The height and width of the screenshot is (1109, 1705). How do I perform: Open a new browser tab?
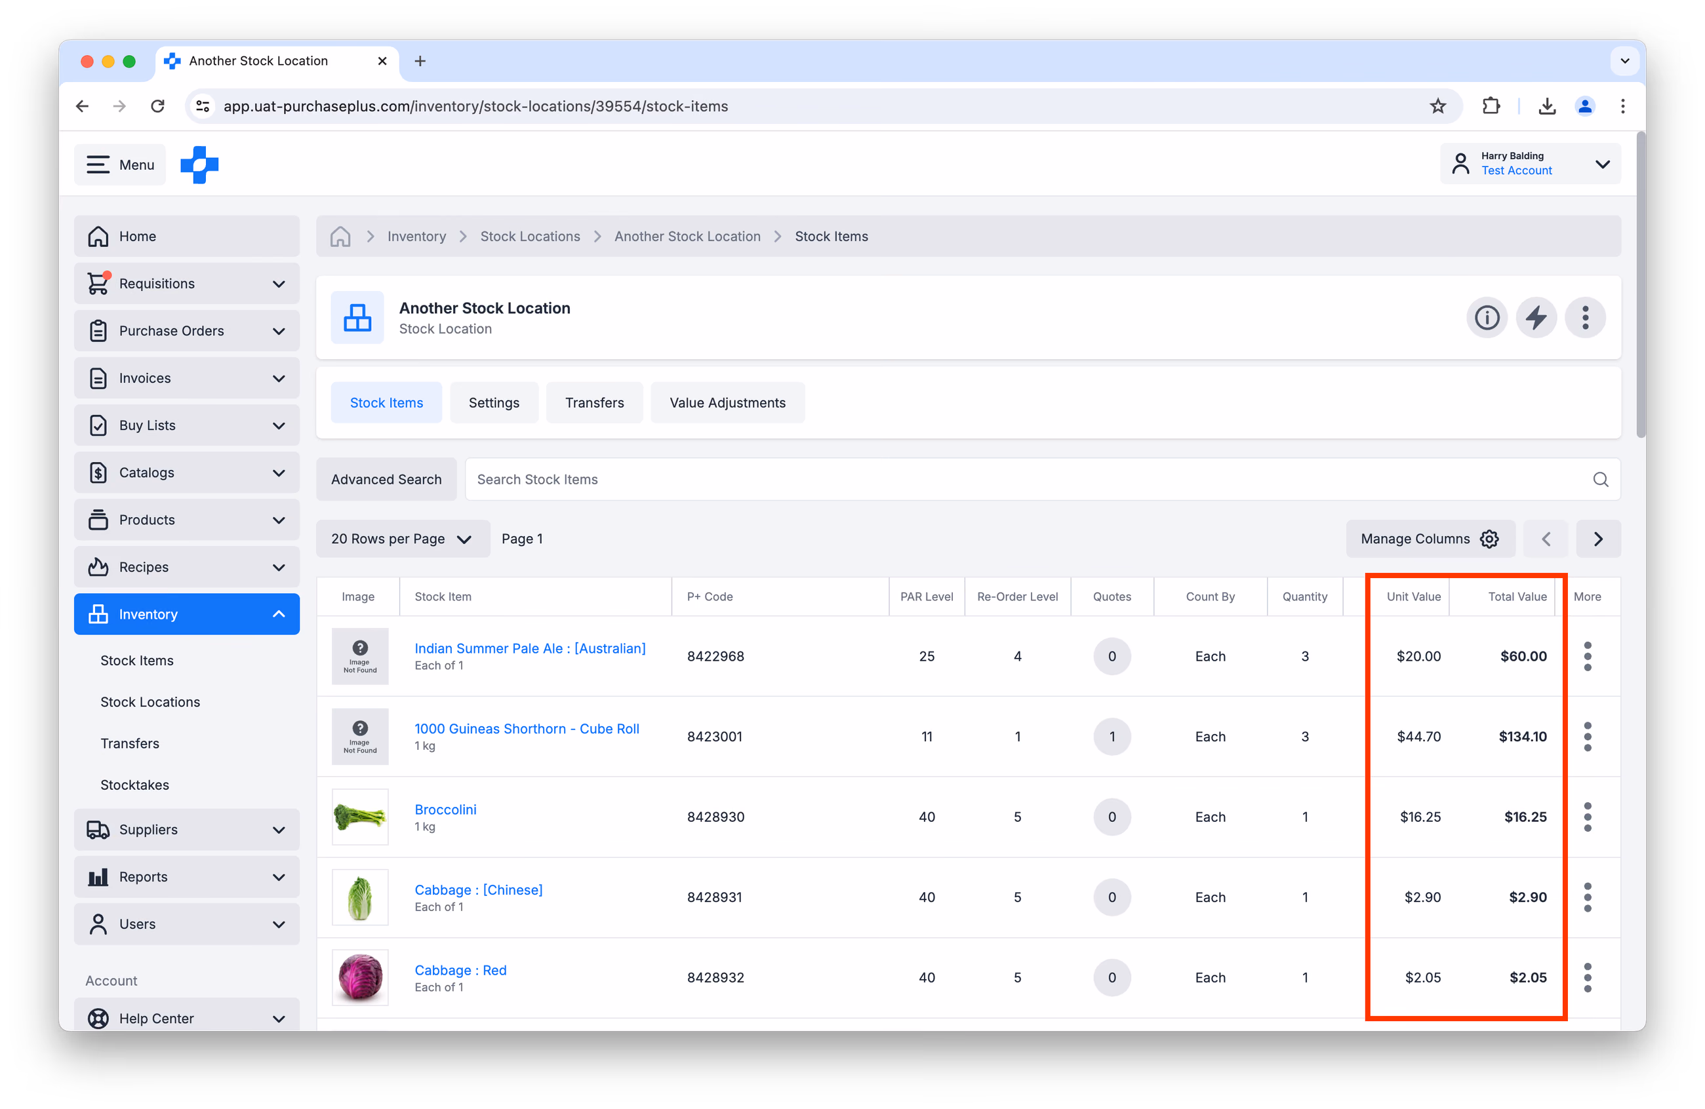point(420,61)
